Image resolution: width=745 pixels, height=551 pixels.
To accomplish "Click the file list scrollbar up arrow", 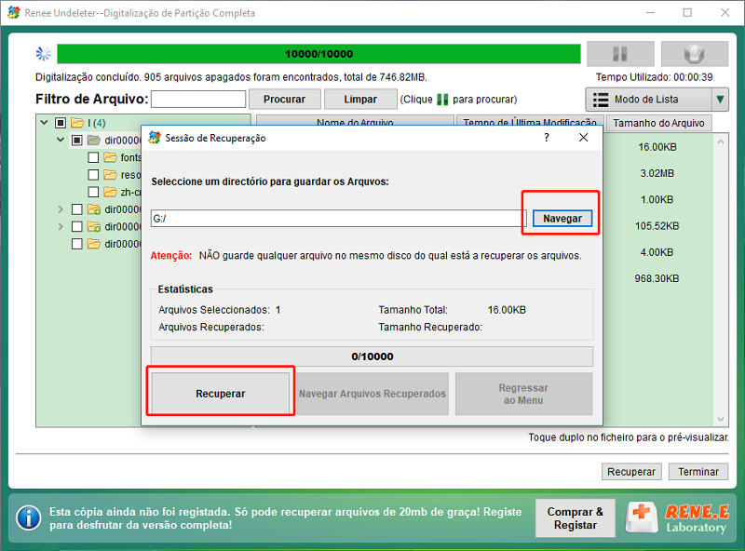I will tap(721, 141).
